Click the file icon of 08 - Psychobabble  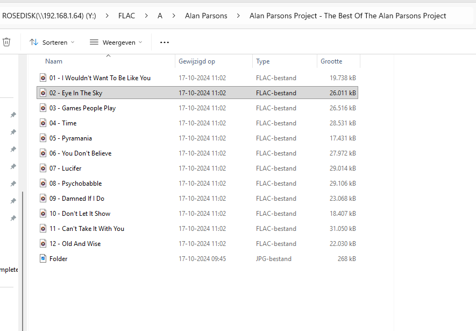(43, 184)
